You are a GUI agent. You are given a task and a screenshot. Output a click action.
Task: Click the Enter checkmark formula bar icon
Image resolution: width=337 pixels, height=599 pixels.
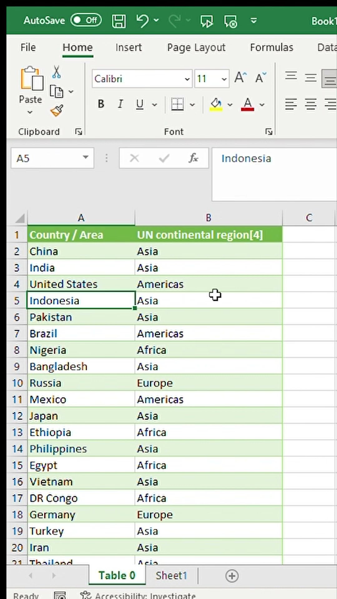tap(164, 158)
